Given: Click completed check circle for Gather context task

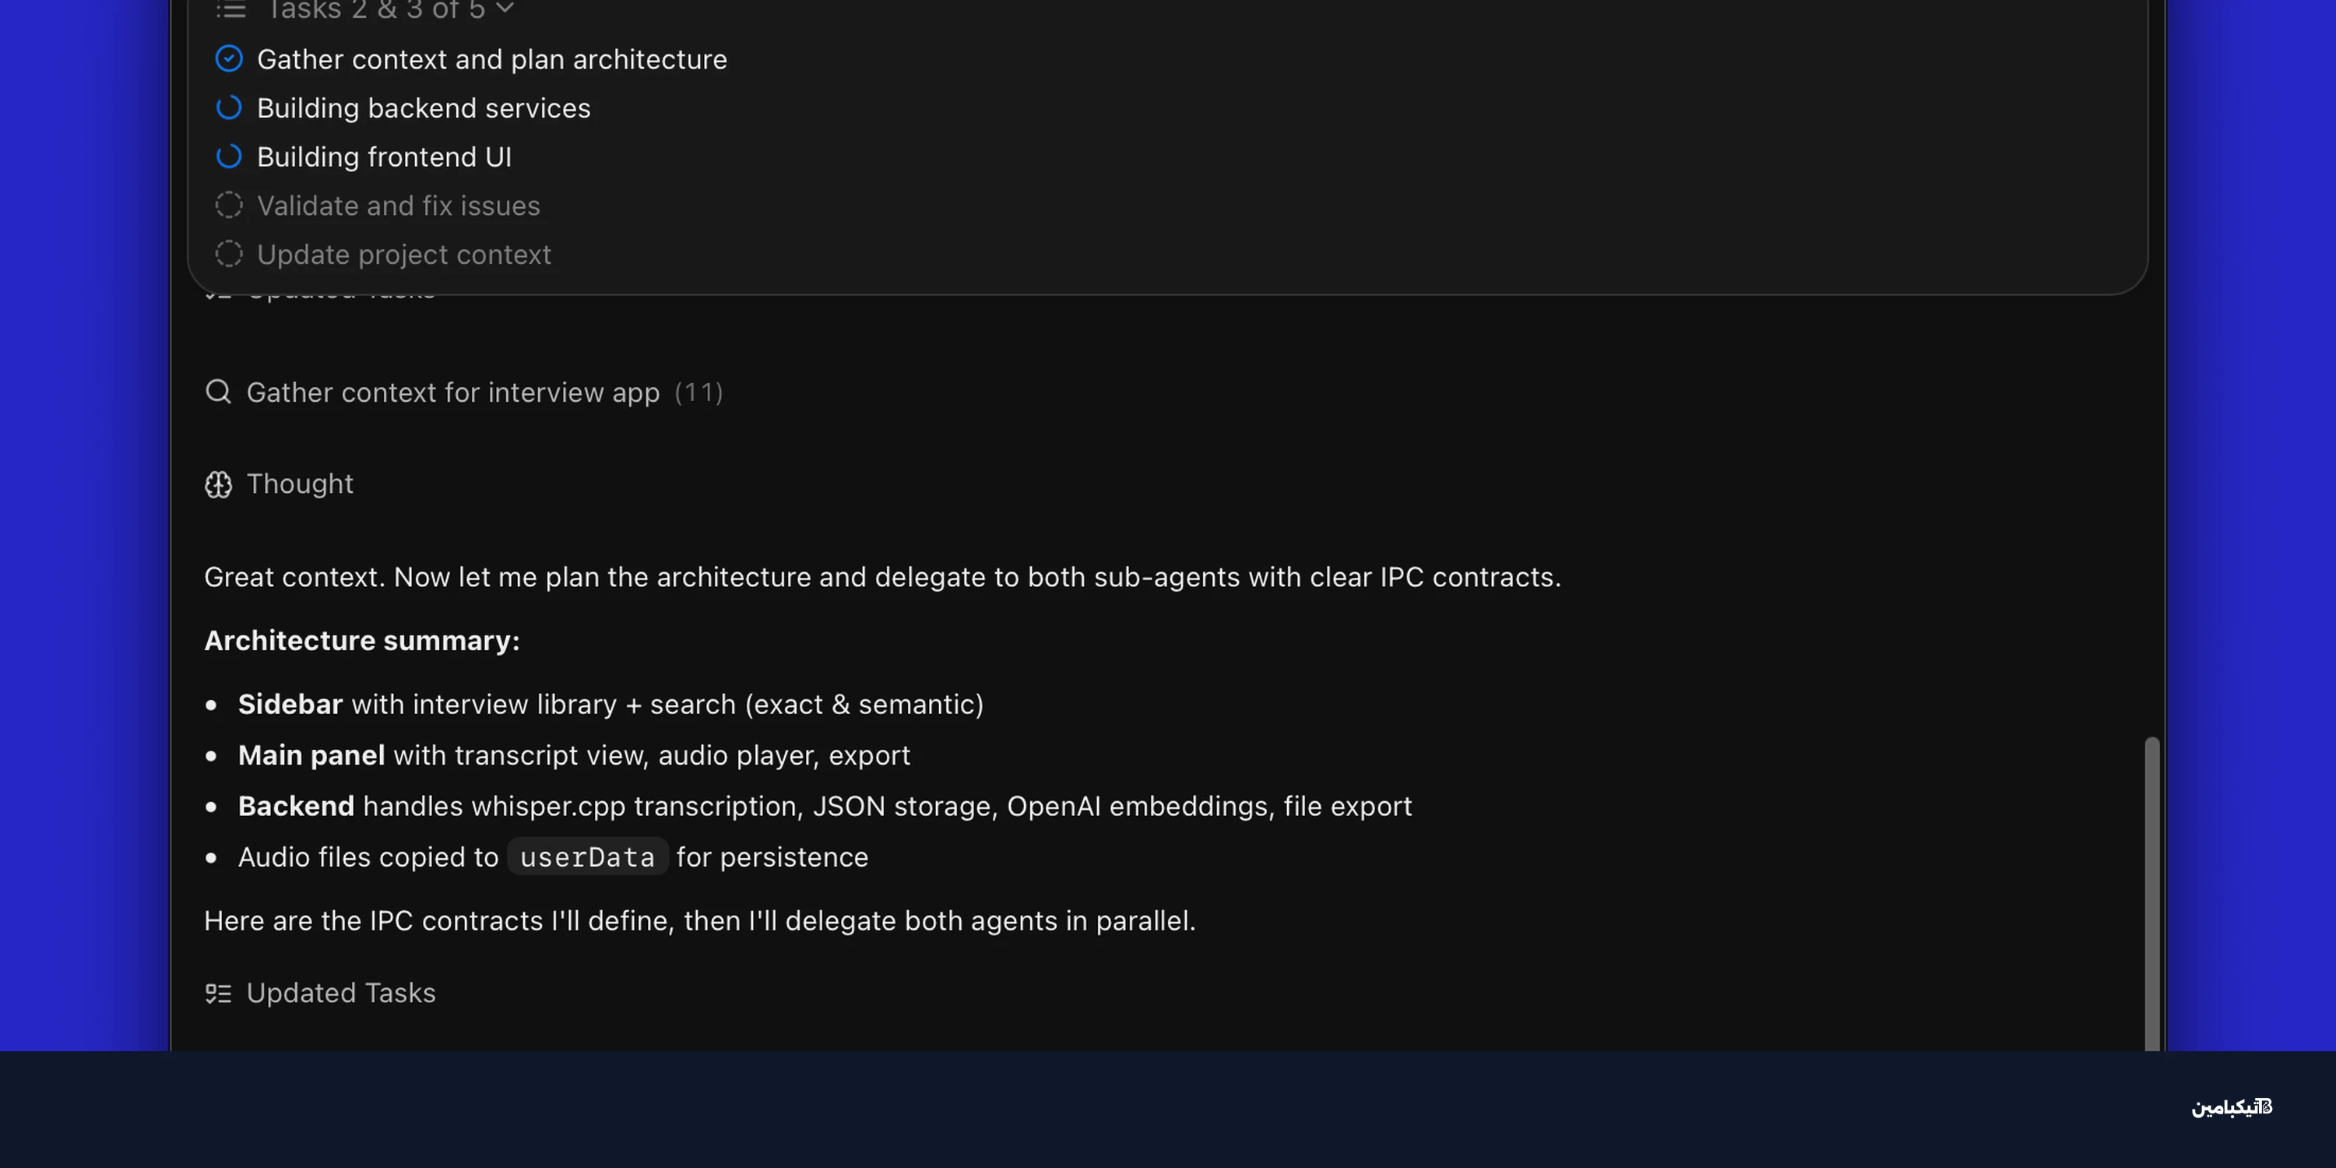Looking at the screenshot, I should point(228,59).
